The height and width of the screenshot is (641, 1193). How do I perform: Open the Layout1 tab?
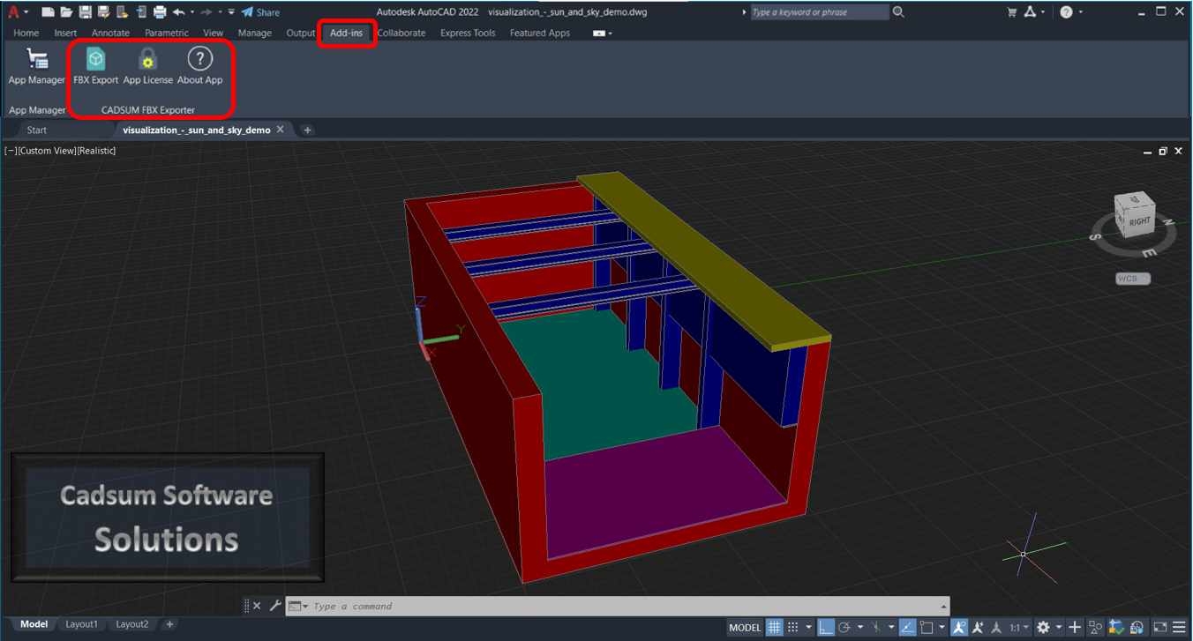[x=81, y=624]
